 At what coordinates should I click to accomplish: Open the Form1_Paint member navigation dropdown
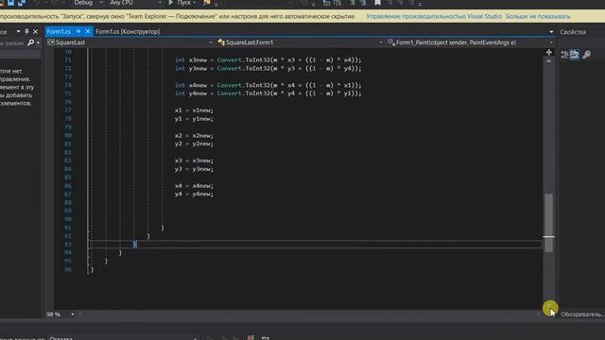[x=470, y=42]
